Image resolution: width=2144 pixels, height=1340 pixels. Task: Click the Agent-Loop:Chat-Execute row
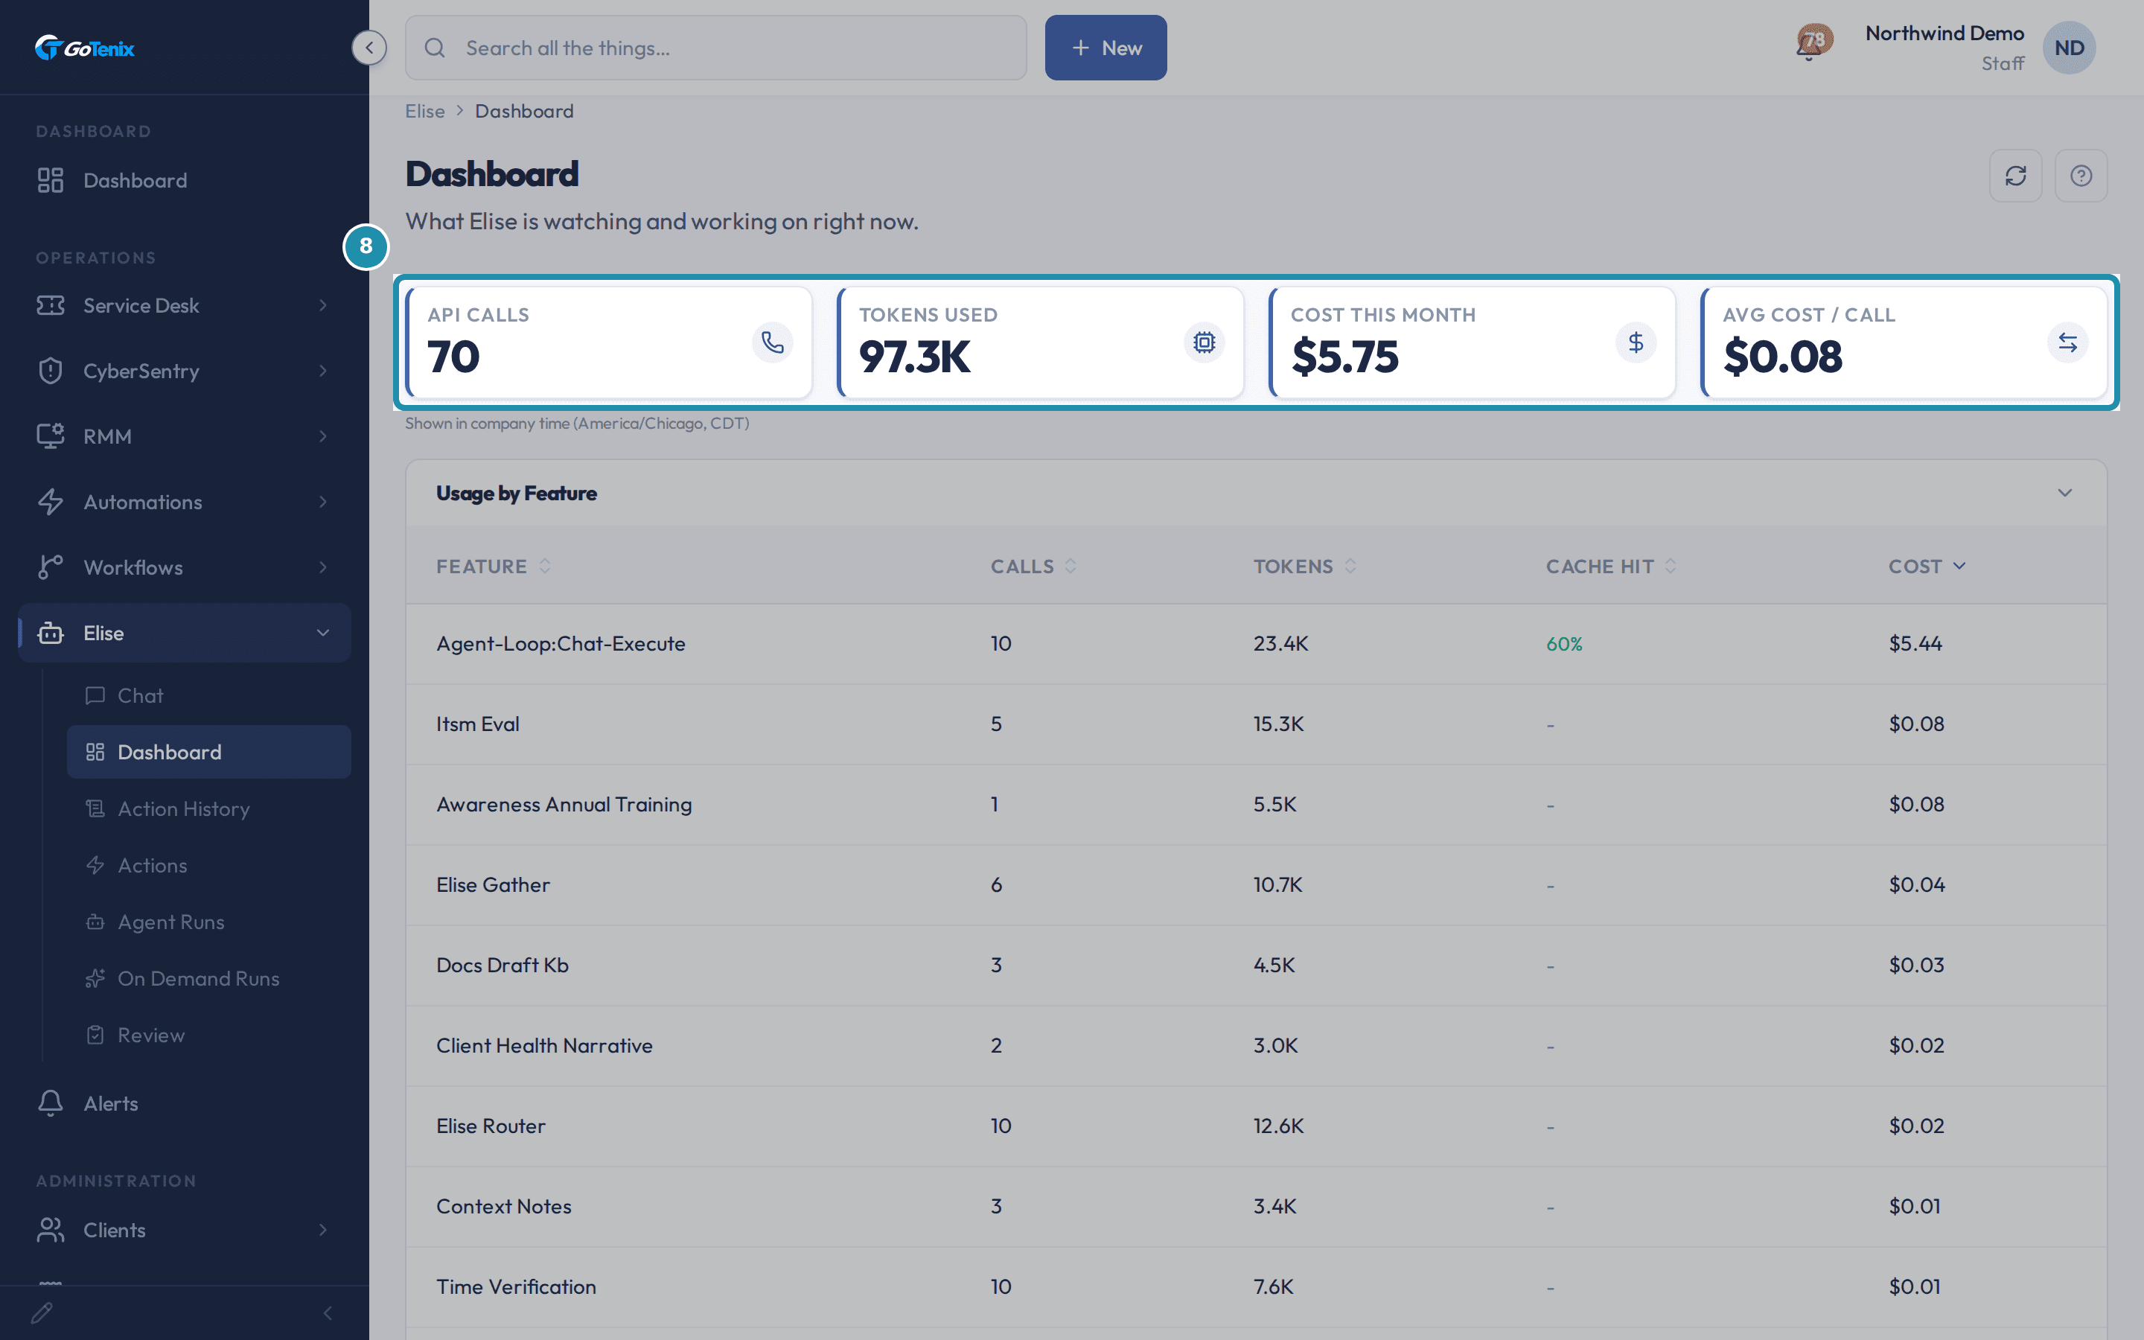(1257, 644)
